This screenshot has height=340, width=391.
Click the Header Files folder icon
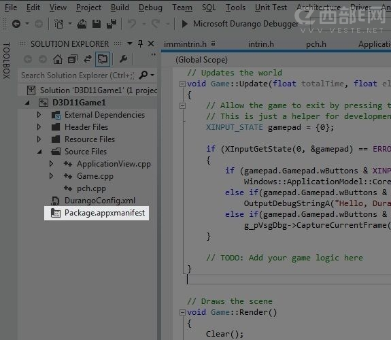[x=56, y=127]
